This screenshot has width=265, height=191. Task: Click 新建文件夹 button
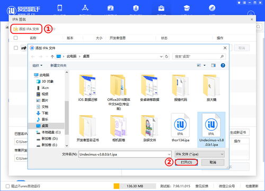[58, 65]
